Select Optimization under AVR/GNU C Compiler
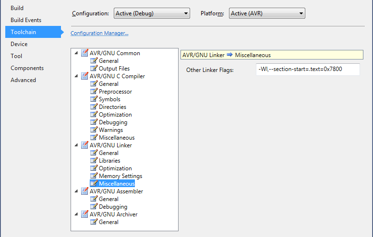The height and width of the screenshot is (237, 373). [x=115, y=115]
